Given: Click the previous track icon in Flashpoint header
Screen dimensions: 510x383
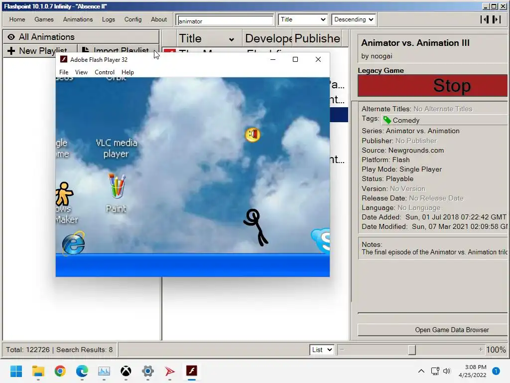Looking at the screenshot, I should click(x=485, y=19).
